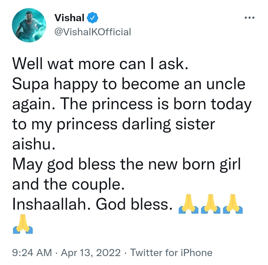Open the three-dot more options menu
Screen dimensions: 268x265
(249, 18)
